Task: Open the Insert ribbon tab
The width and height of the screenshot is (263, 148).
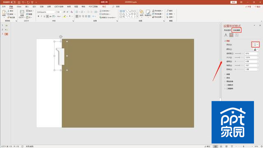Action: (27, 7)
